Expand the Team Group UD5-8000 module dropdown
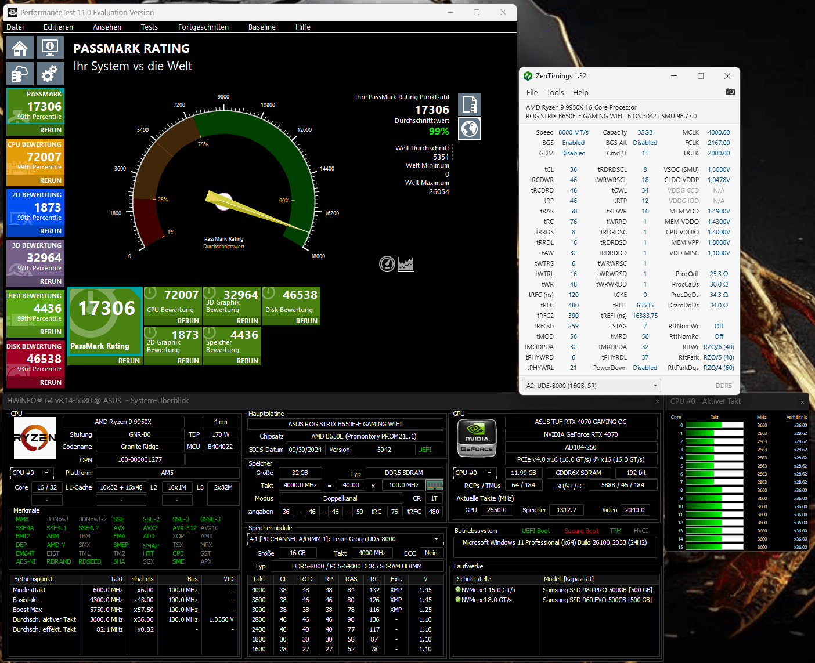Screen dimensions: 815x663 coord(345,539)
